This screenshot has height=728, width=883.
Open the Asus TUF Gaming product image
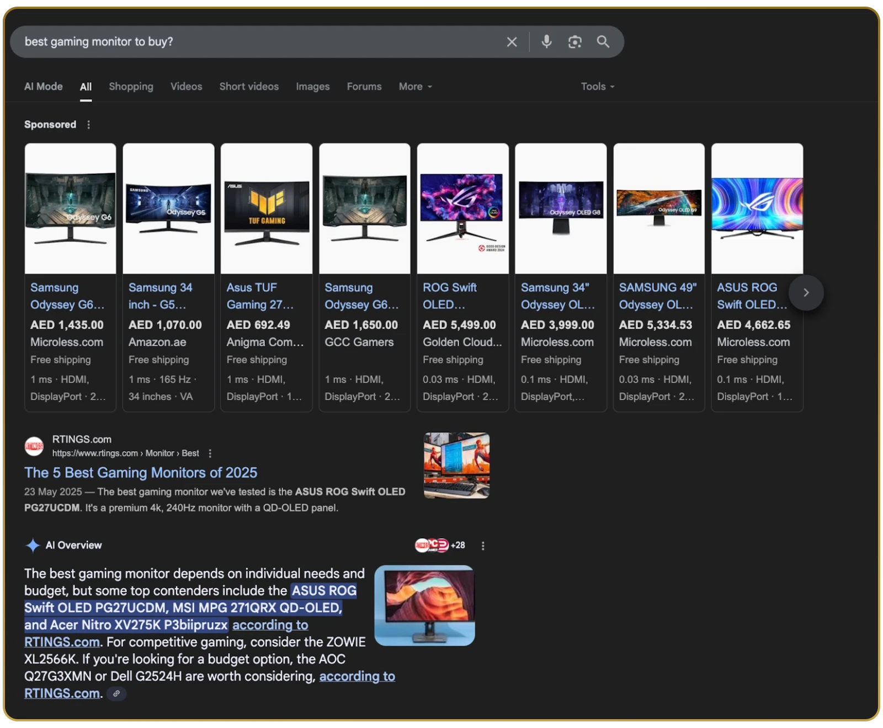tap(267, 208)
